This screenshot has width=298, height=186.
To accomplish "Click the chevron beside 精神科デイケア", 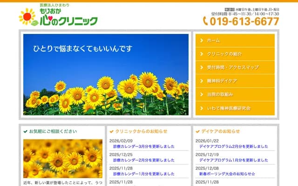I will [x=201, y=81].
